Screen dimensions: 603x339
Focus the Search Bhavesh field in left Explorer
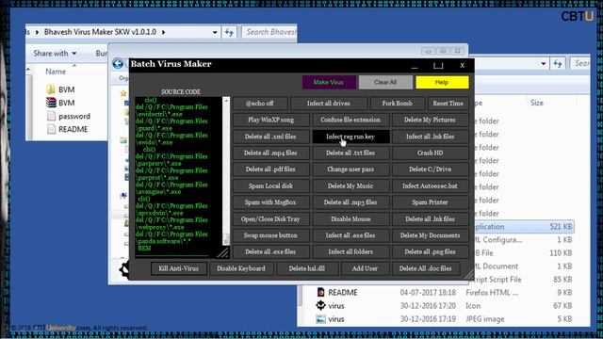pos(270,32)
